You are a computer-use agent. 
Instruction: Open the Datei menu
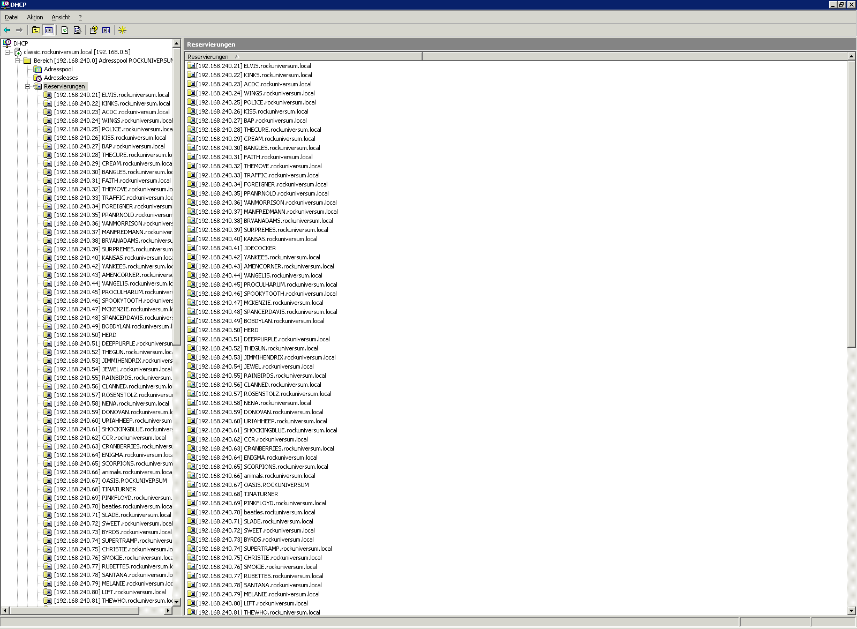11,17
